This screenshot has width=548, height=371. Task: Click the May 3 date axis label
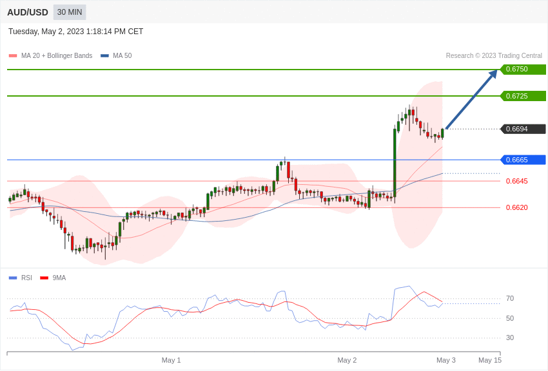click(446, 360)
